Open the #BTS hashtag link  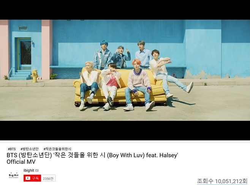[12, 149]
